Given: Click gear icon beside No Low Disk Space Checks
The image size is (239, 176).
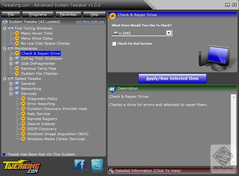Looking at the screenshot, I should coord(17,43).
